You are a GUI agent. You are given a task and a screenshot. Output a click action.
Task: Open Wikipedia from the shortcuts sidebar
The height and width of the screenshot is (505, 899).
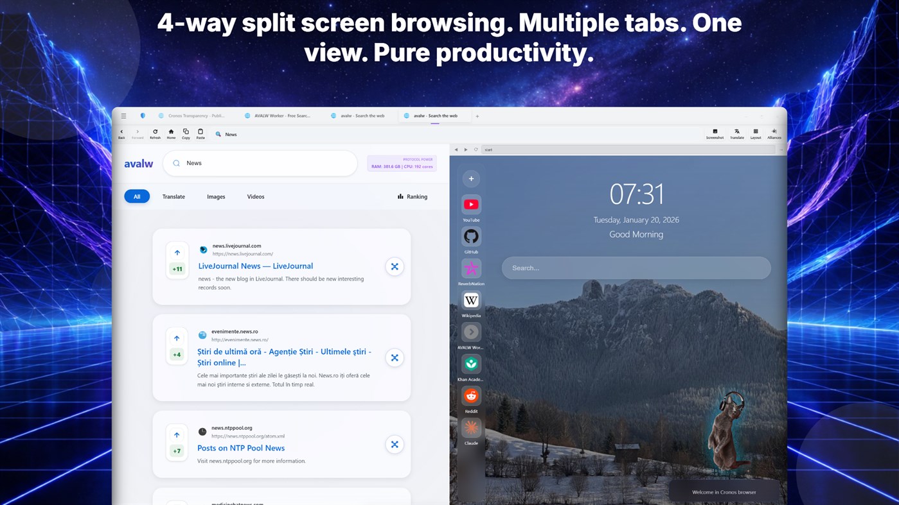tap(470, 300)
